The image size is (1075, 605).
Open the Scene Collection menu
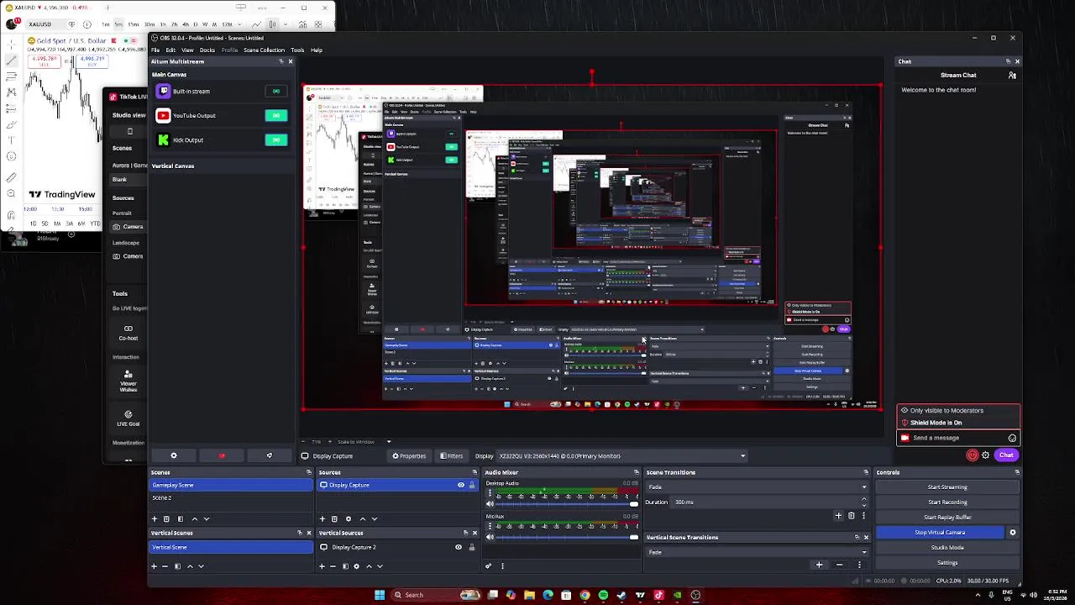[264, 50]
